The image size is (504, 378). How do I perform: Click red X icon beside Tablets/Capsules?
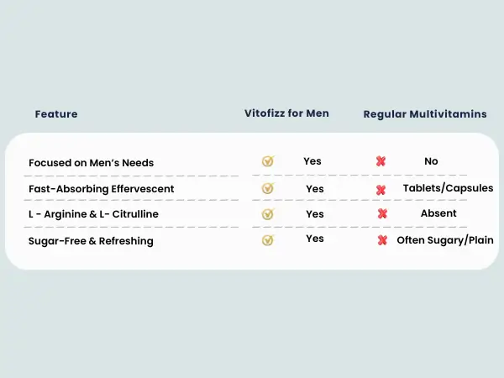coord(381,190)
